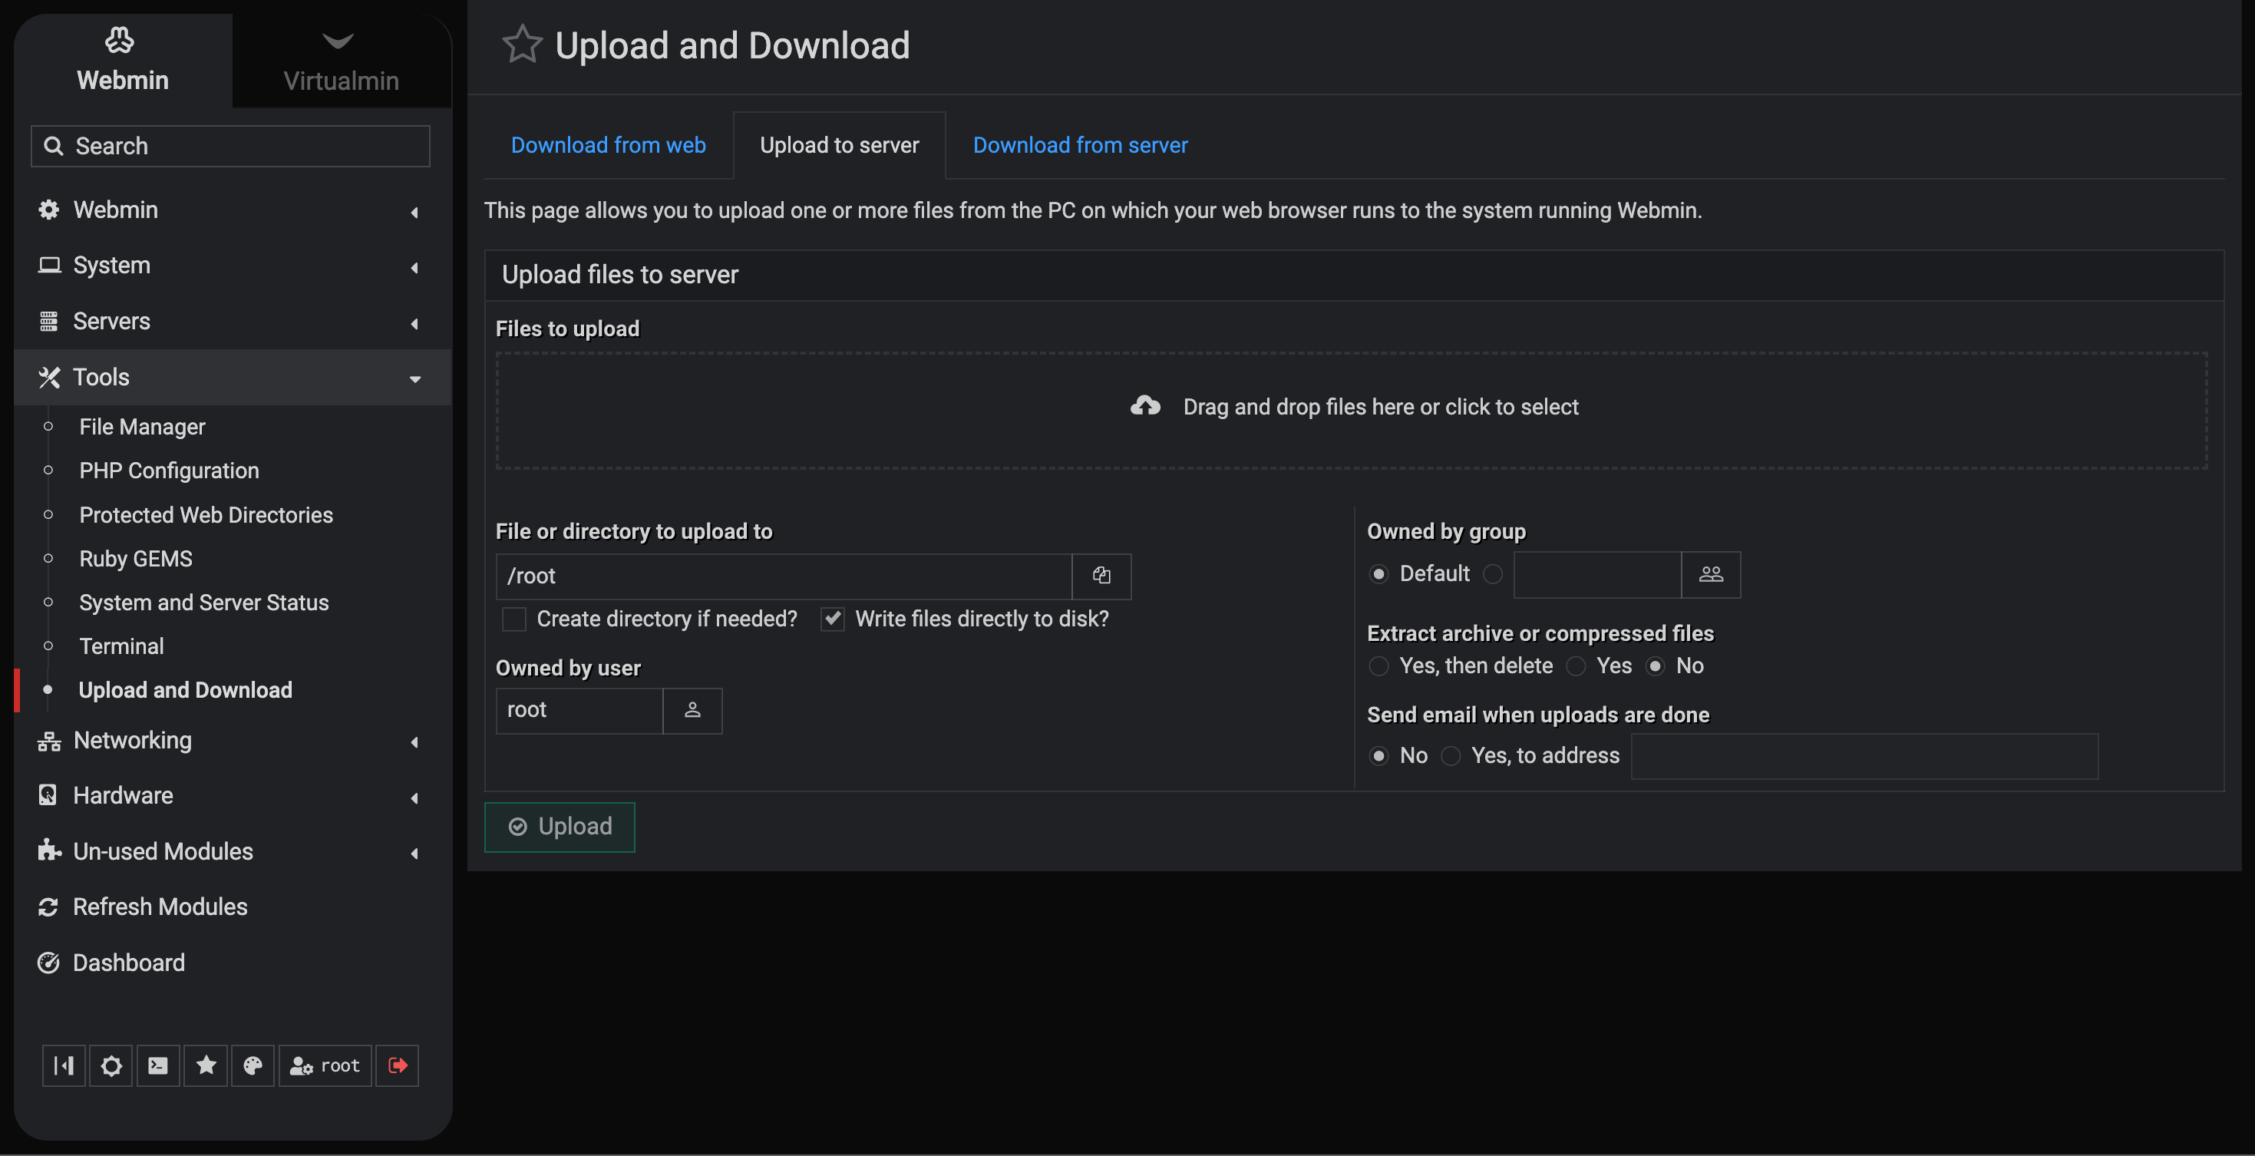Uncheck Write files directly to disk

coord(832,619)
